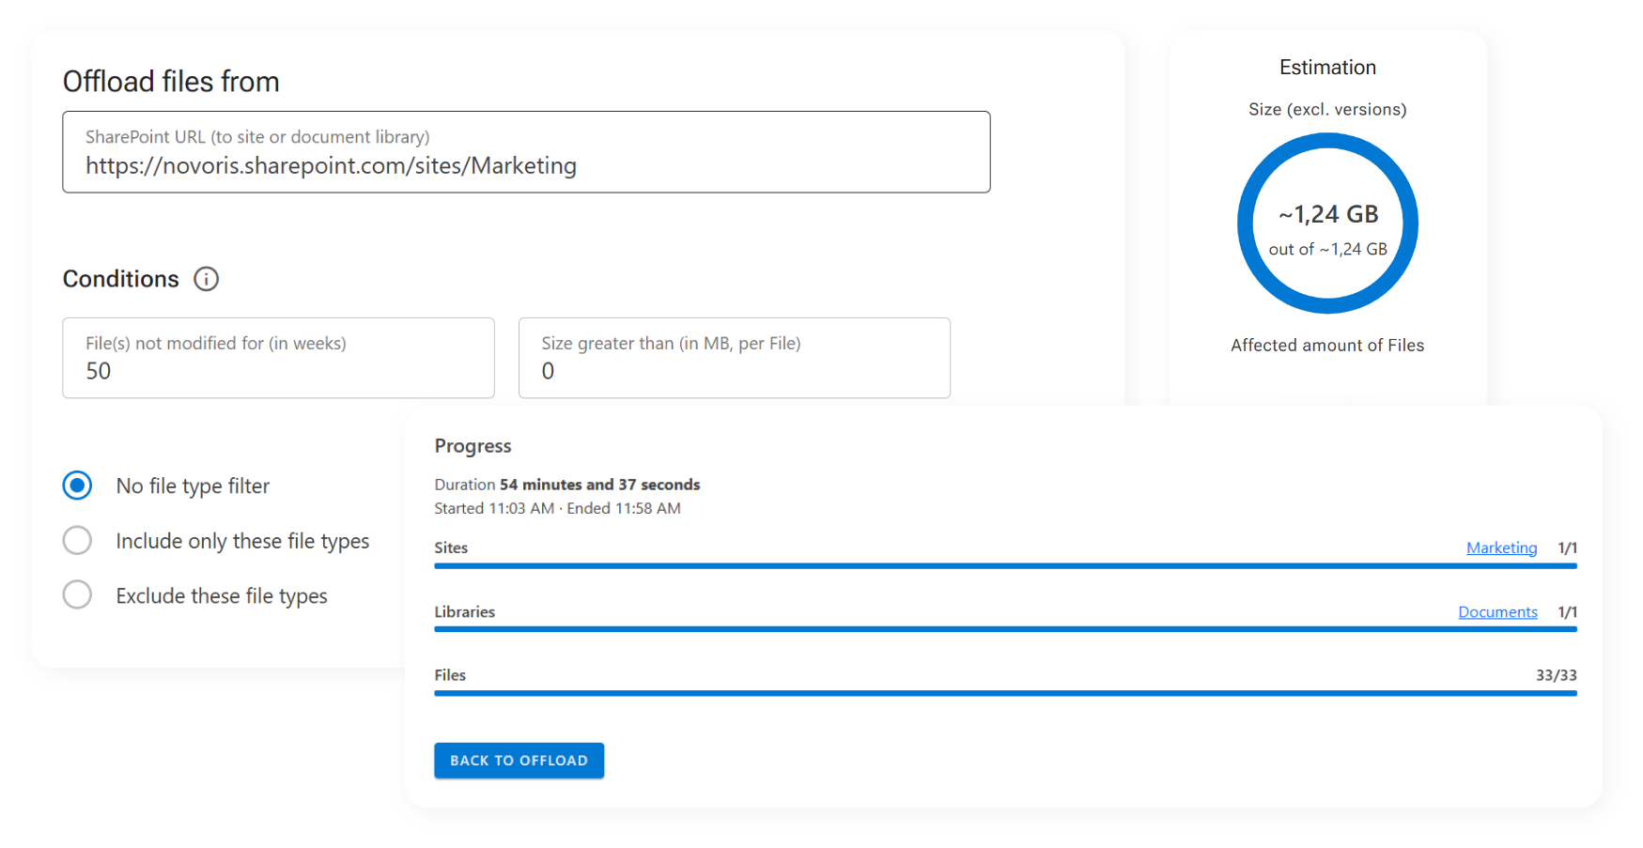This screenshot has width=1643, height=848.
Task: Click the Progress panel duration text
Action: [566, 485]
